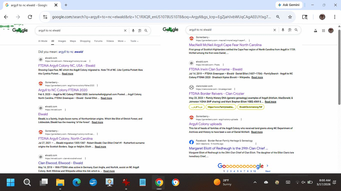Image resolution: width=341 pixels, height=191 pixels.
Task: Select the AI Mode tab
Action: (43, 41)
